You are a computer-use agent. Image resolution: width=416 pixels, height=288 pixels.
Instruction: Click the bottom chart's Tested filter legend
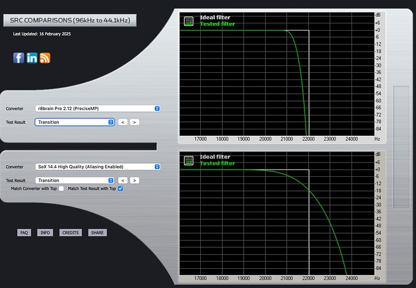coord(217,164)
